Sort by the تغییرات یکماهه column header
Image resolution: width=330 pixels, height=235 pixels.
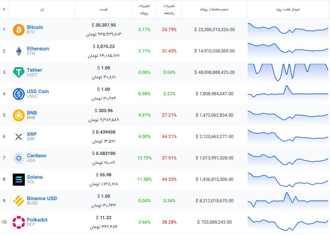[169, 9]
